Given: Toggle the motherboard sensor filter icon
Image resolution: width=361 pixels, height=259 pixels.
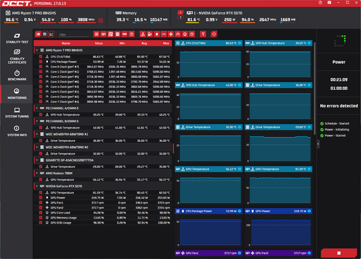Looking at the screenshot, I should pyautogui.click(x=111, y=34).
